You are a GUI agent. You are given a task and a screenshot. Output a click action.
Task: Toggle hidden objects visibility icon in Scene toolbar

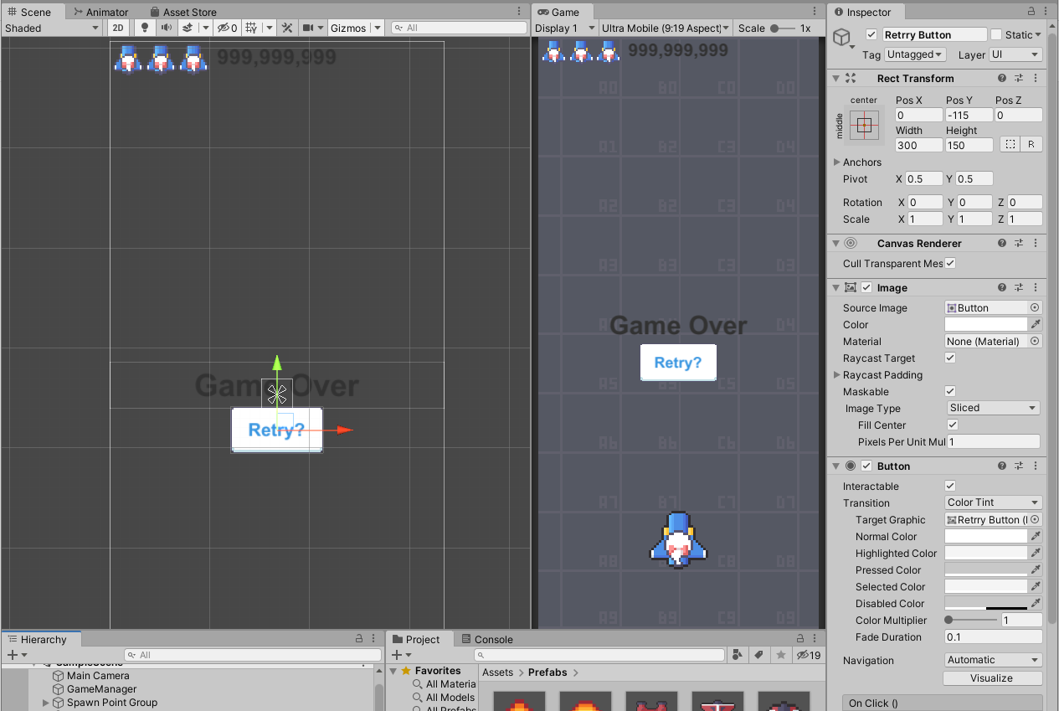click(x=226, y=28)
